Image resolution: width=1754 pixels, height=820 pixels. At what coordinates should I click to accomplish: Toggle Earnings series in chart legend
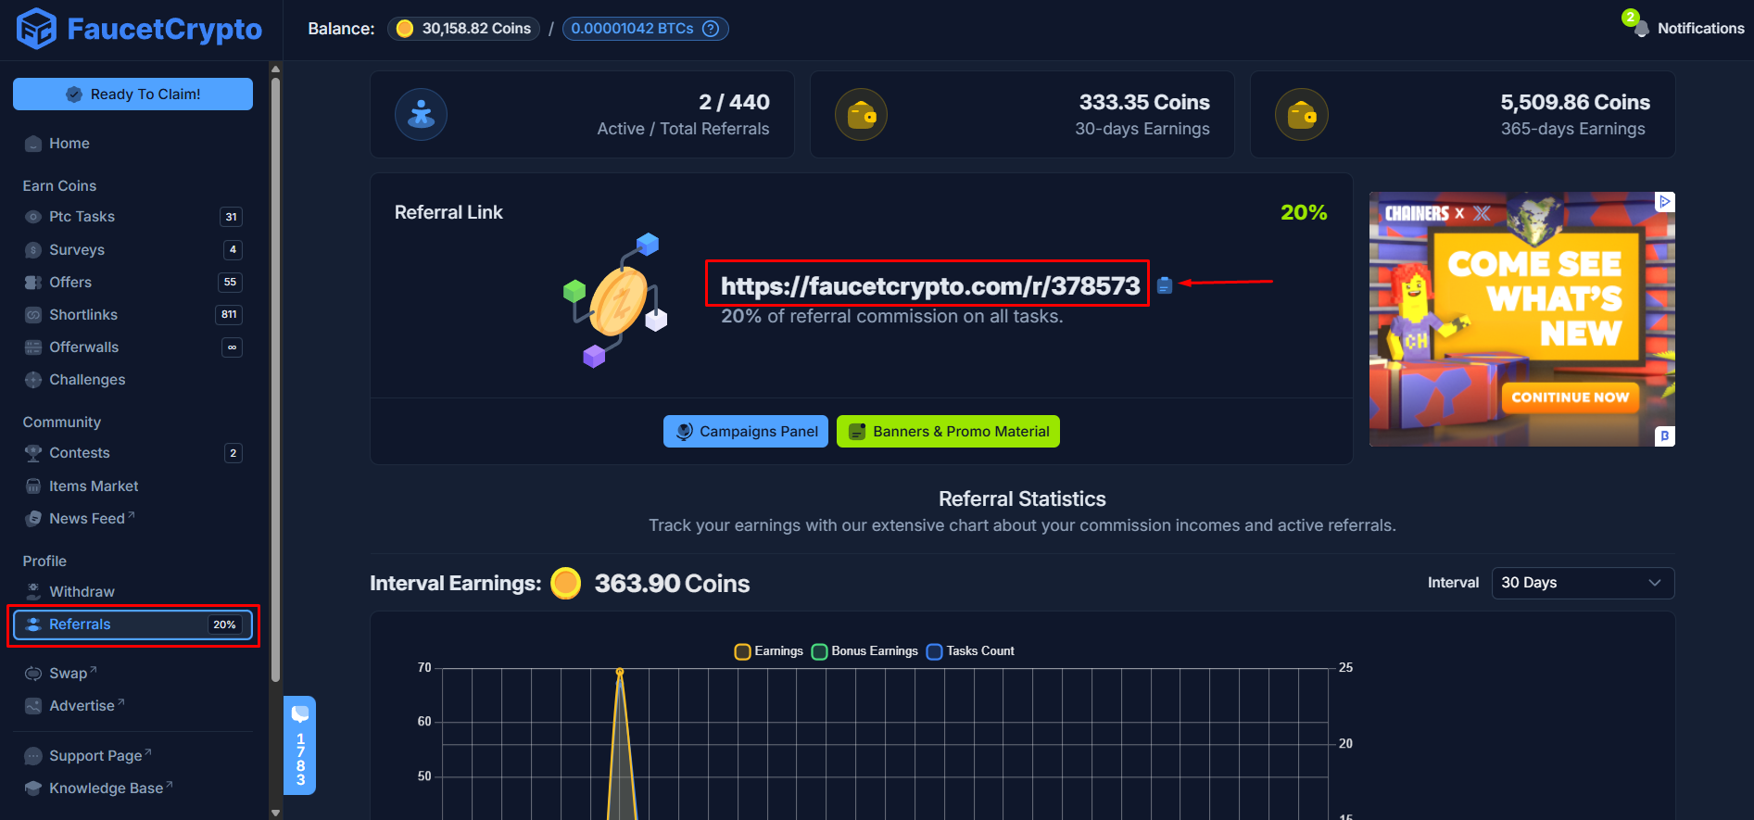tap(769, 651)
